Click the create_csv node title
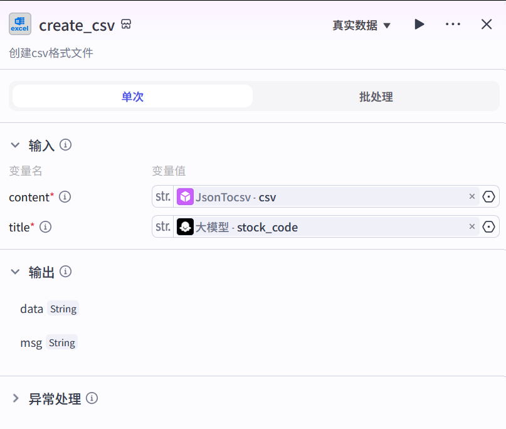The height and width of the screenshot is (429, 506). click(76, 26)
